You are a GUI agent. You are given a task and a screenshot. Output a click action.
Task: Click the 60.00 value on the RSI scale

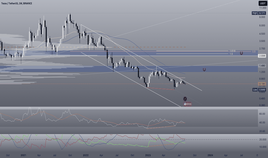[262, 114]
